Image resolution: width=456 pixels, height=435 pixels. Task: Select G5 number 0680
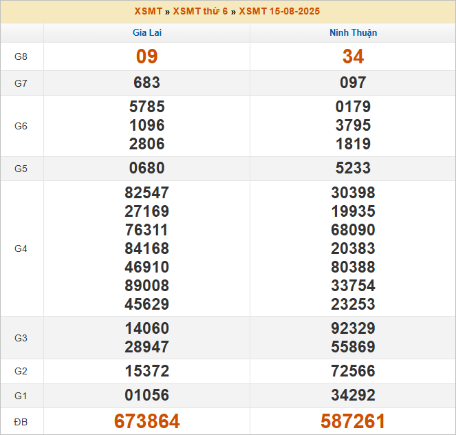point(147,168)
